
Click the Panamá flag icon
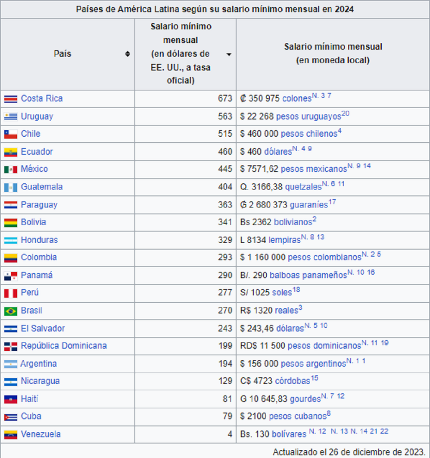[x=11, y=276]
